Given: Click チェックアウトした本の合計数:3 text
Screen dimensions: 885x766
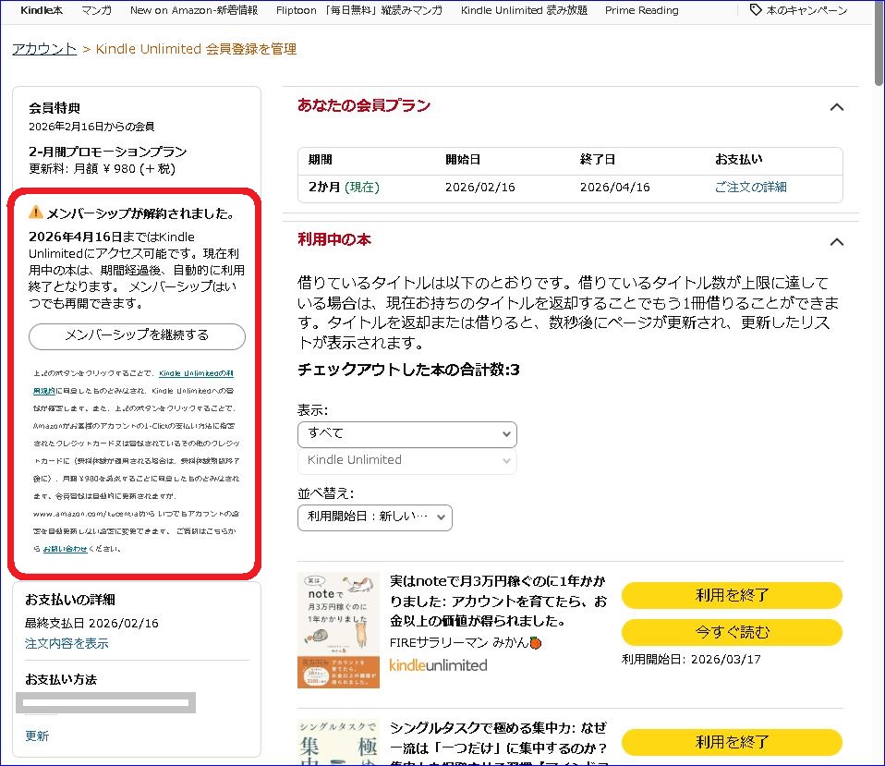Looking at the screenshot, I should tap(408, 370).
